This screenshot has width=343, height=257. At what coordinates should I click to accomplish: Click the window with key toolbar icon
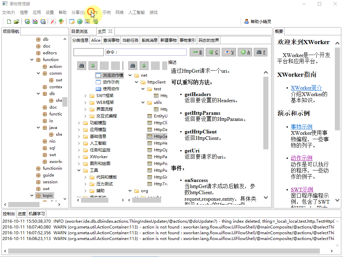pyautogui.click(x=72, y=21)
